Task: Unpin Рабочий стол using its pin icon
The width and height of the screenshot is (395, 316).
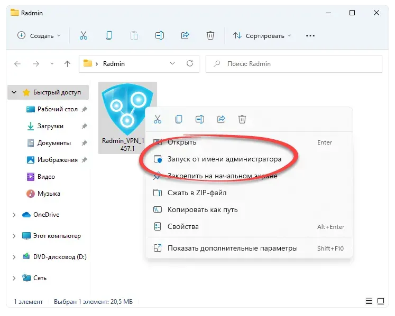Action: click(85, 109)
